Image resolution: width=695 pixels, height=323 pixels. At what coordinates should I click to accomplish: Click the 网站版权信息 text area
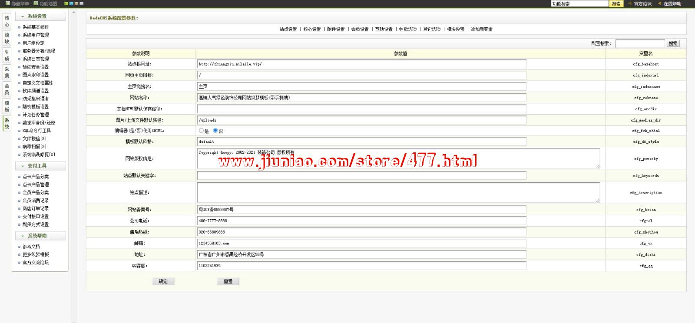click(x=398, y=158)
